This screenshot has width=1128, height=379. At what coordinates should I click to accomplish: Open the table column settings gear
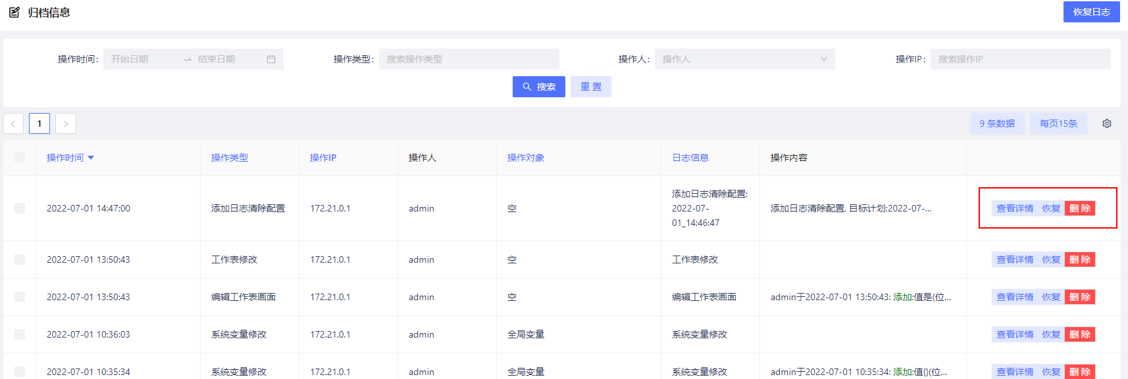pyautogui.click(x=1107, y=123)
